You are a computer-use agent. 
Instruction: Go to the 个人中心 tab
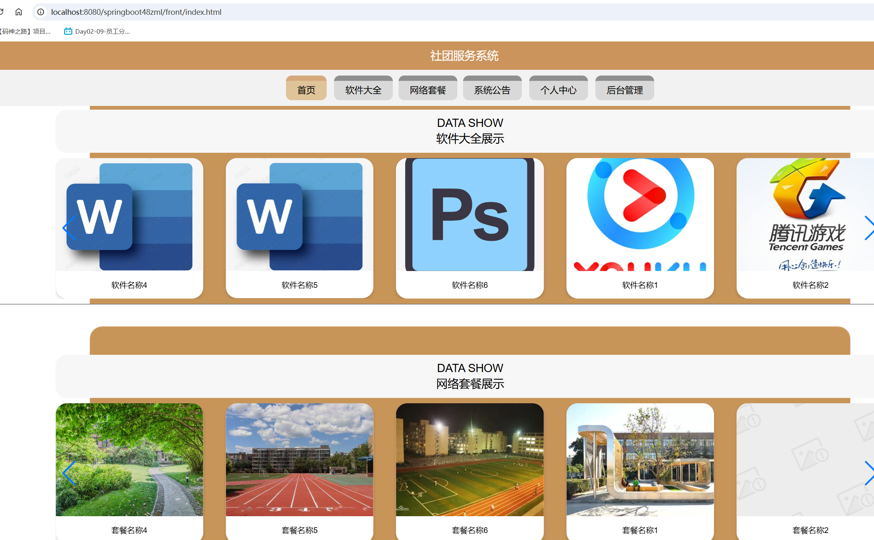[558, 88]
